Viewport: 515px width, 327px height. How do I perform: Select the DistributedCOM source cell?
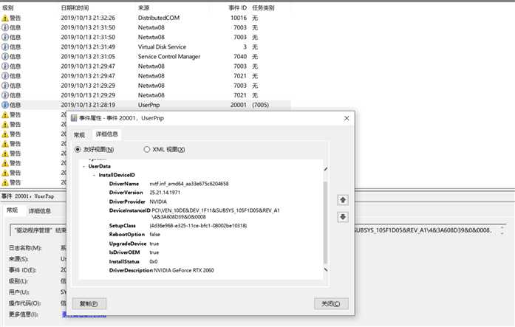pos(159,18)
